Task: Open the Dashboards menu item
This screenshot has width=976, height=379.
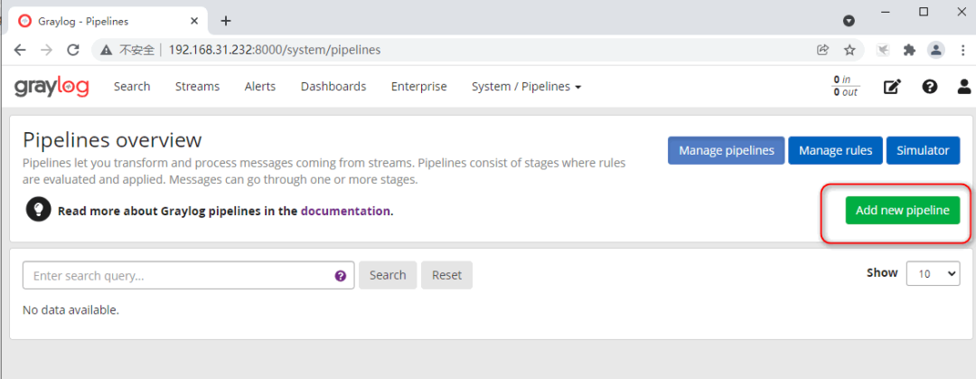Action: [x=333, y=87]
